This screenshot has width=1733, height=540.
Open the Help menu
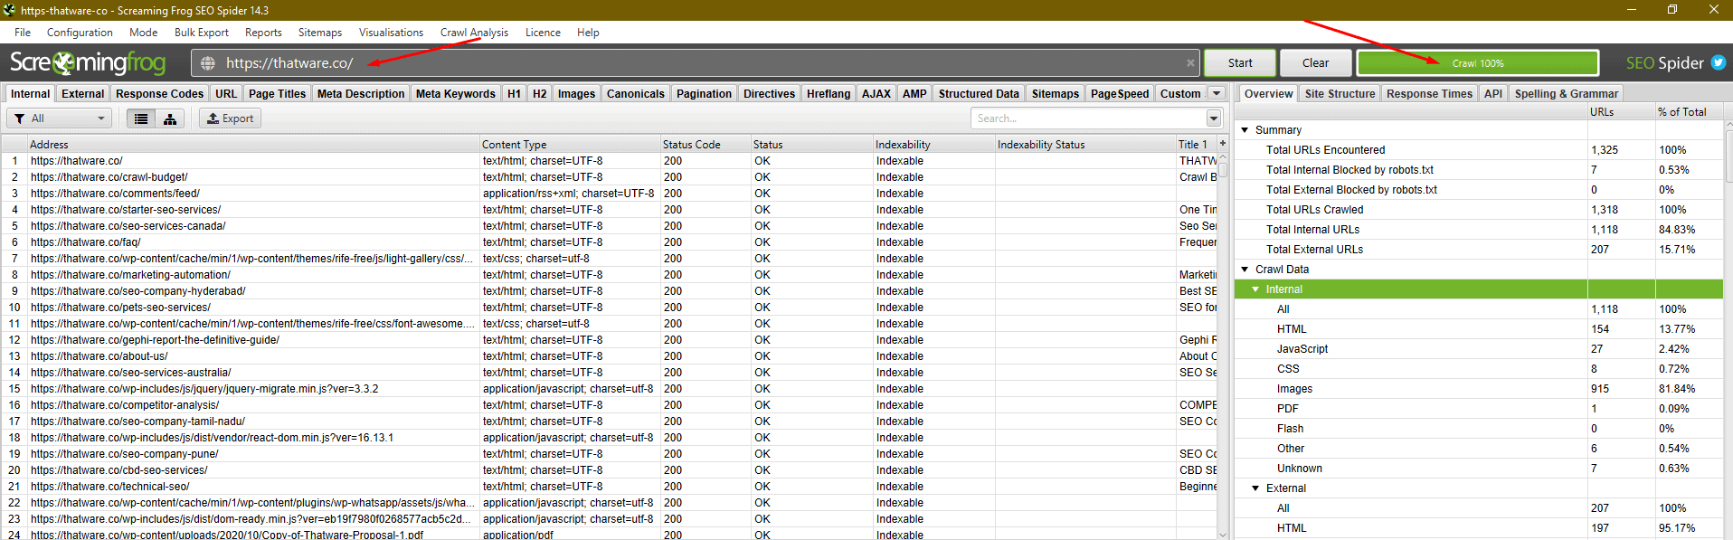588,33
